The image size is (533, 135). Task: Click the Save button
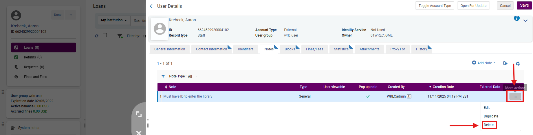(524, 5)
